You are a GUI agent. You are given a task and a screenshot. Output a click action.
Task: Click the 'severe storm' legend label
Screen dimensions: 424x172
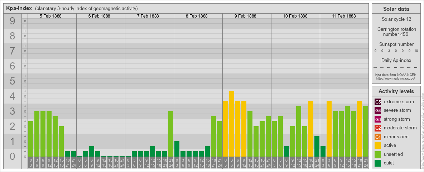click(x=397, y=110)
